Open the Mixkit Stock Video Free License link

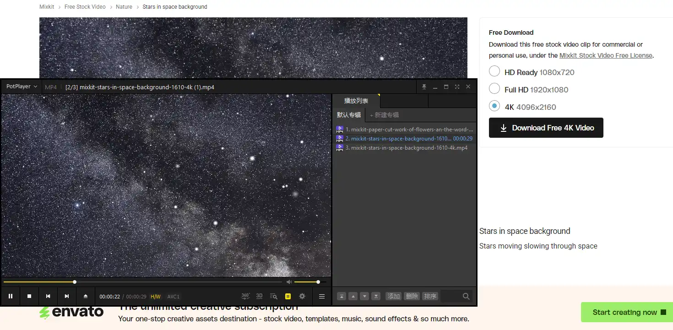click(605, 55)
